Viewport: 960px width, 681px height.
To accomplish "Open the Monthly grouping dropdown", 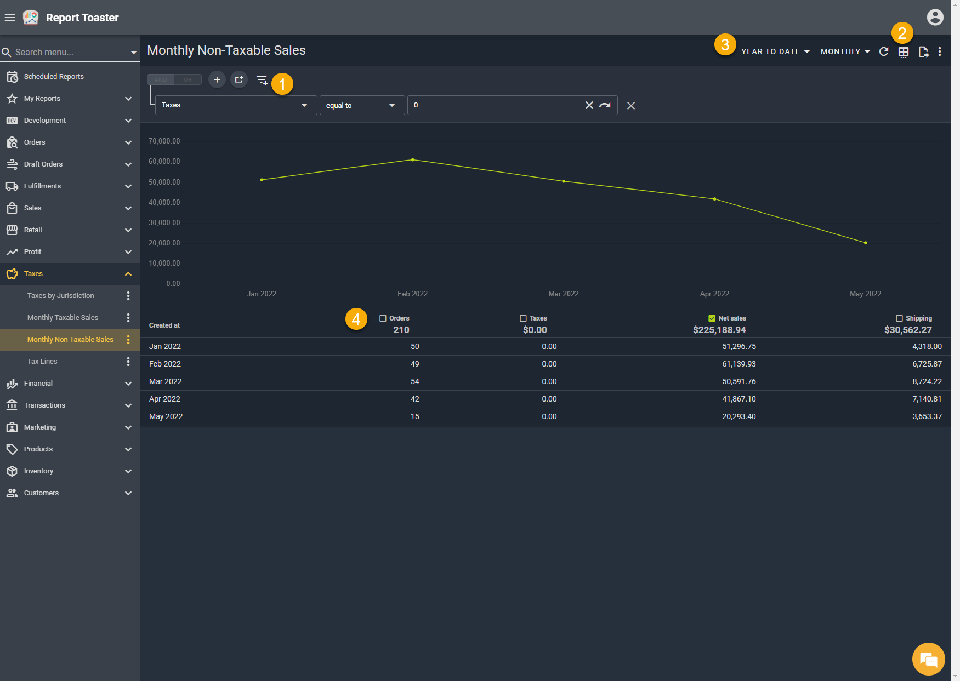I will pyautogui.click(x=845, y=51).
